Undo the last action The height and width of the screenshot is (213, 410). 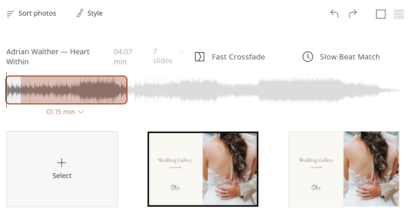[334, 14]
